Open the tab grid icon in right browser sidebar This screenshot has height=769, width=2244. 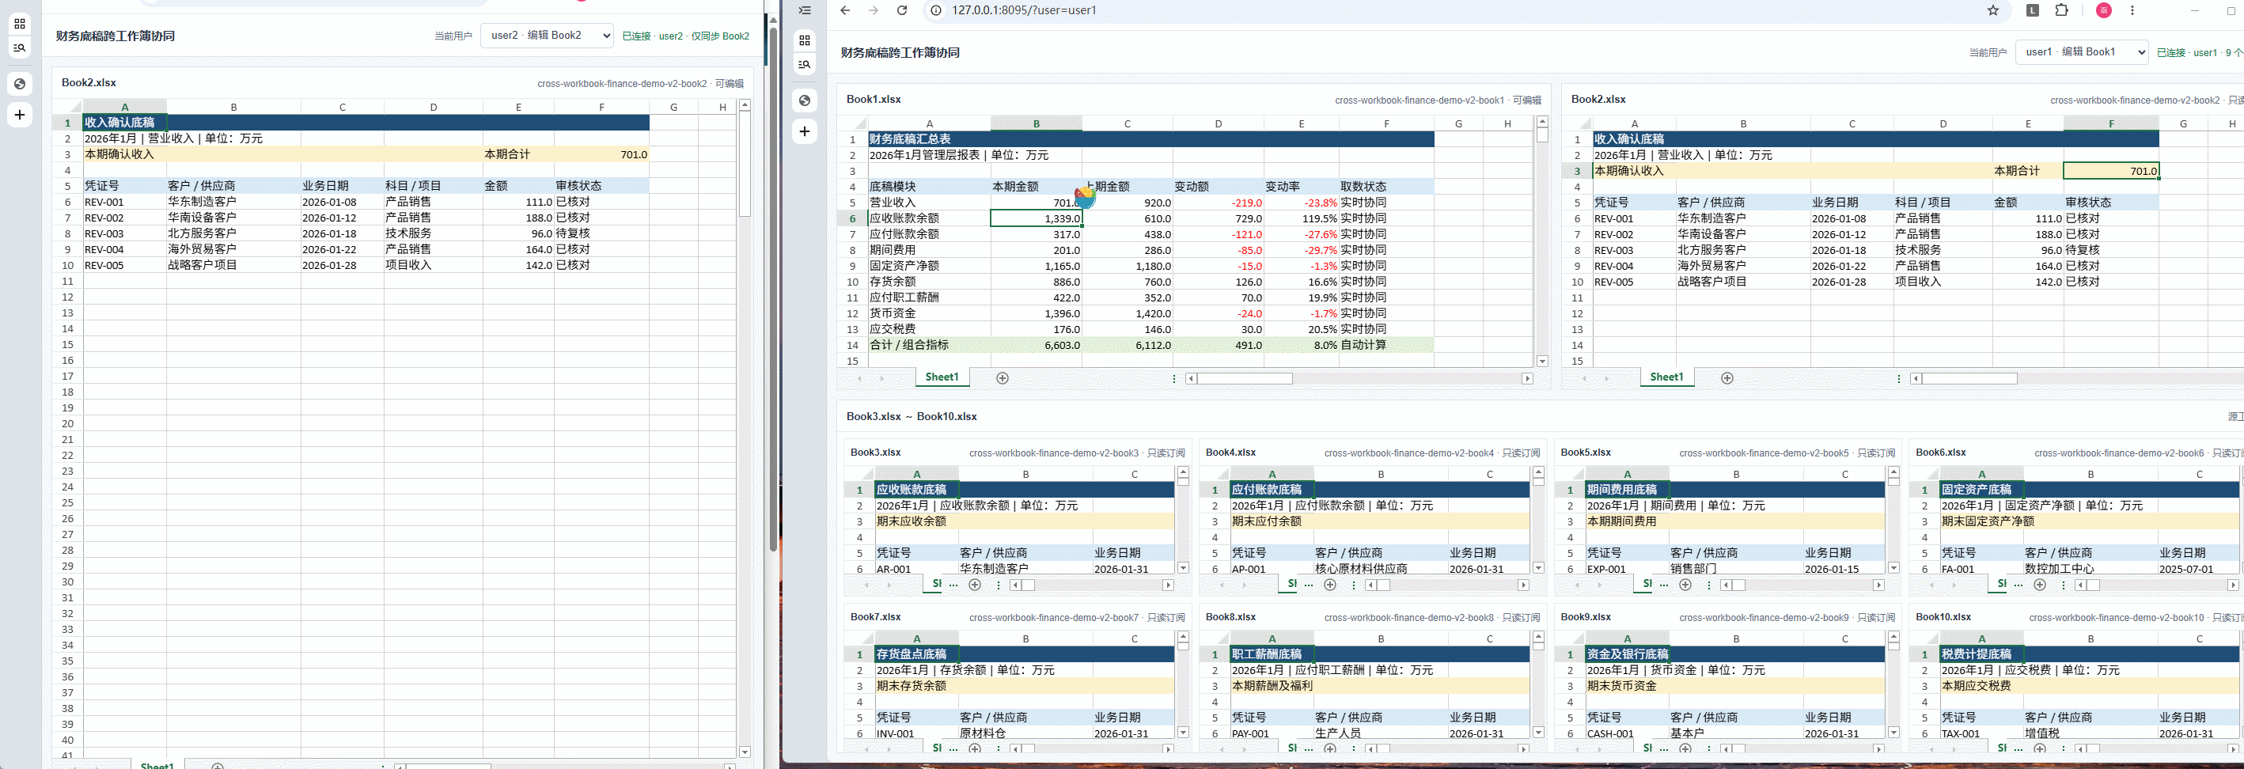805,40
